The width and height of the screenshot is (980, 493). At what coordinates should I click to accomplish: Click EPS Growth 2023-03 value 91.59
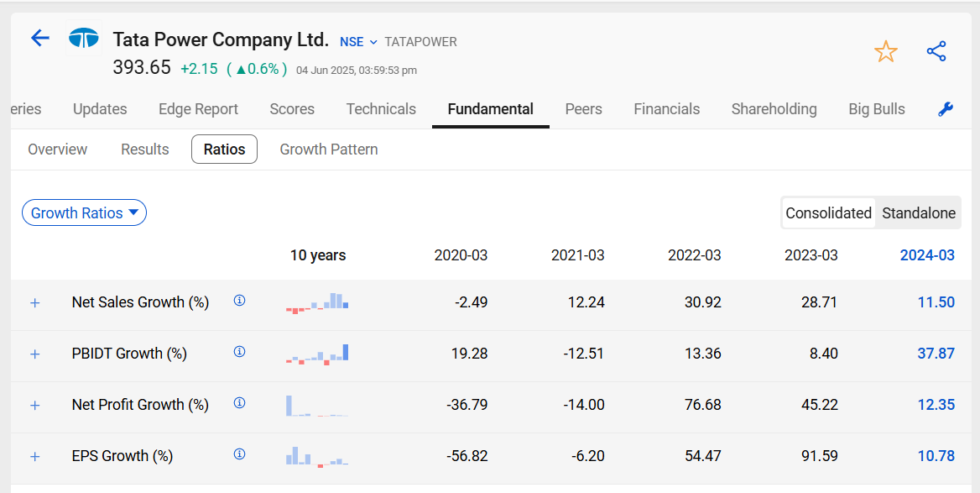820,457
